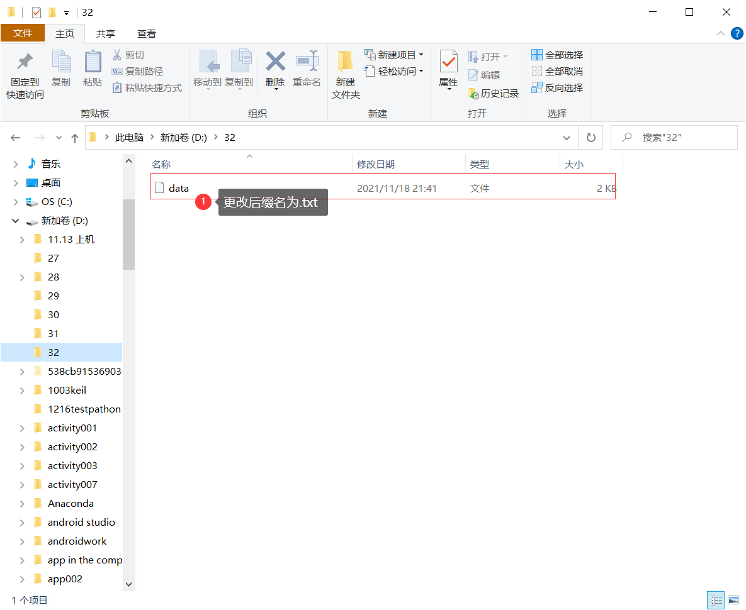Expand the folder 28 node
This screenshot has height=610, width=746.
tap(22, 277)
